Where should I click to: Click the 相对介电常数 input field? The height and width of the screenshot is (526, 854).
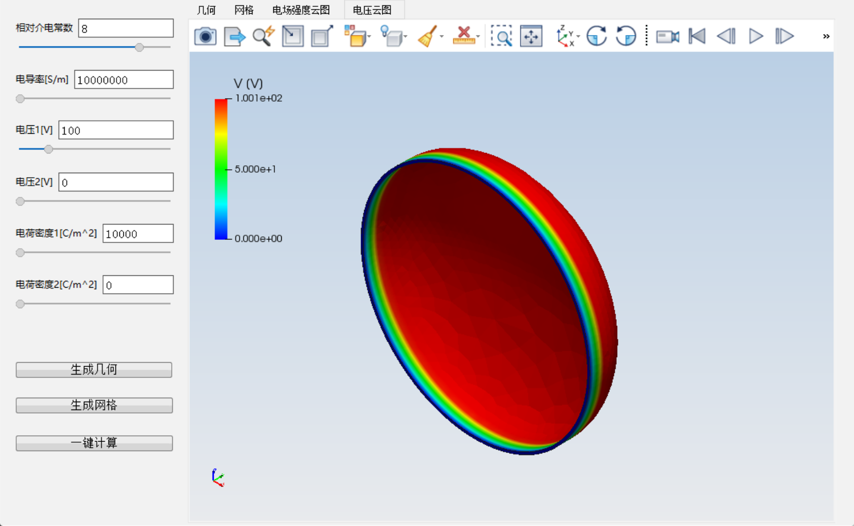[x=126, y=28]
